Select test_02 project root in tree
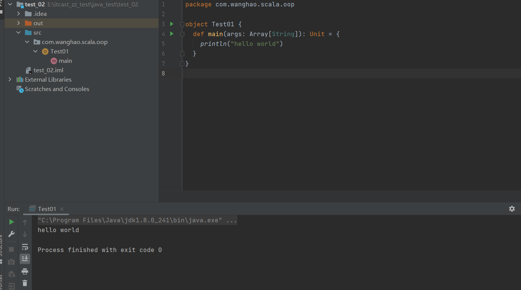The height and width of the screenshot is (290, 521). (x=35, y=5)
